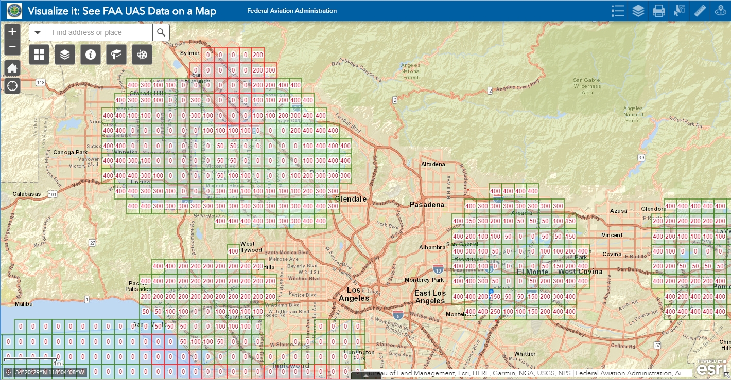Run the search with the magnifier
This screenshot has height=380, width=731.
[161, 32]
